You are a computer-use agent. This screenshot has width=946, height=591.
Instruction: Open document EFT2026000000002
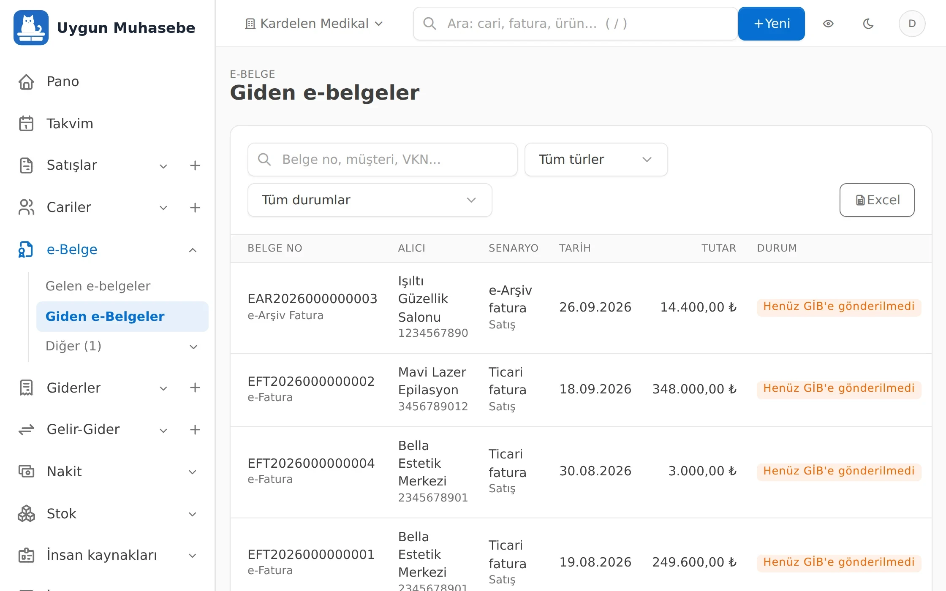click(x=311, y=382)
